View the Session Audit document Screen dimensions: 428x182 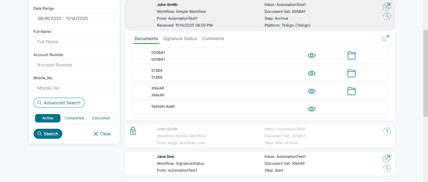click(311, 109)
